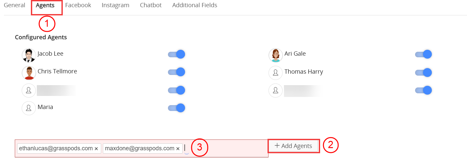
Task: Click Jacob Lee's avatar picture
Action: (x=29, y=55)
